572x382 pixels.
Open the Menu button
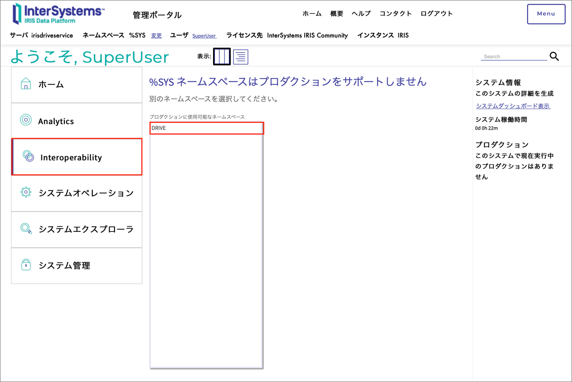tap(546, 14)
